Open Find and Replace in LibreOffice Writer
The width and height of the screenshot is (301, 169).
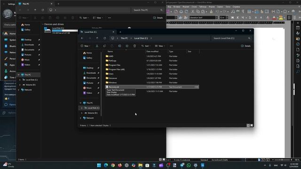point(233,12)
